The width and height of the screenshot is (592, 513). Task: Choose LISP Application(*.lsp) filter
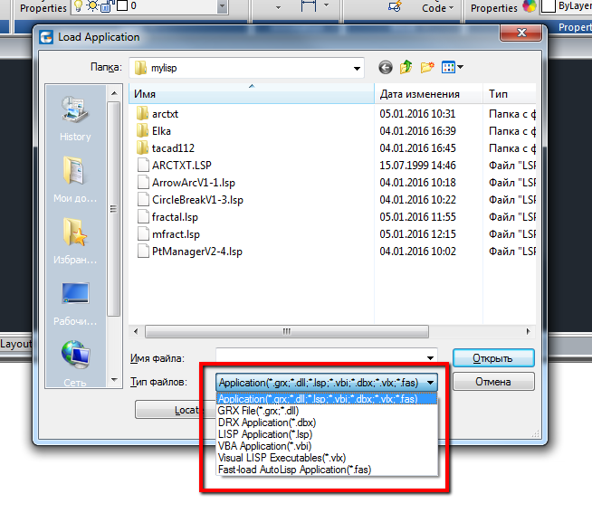327,434
